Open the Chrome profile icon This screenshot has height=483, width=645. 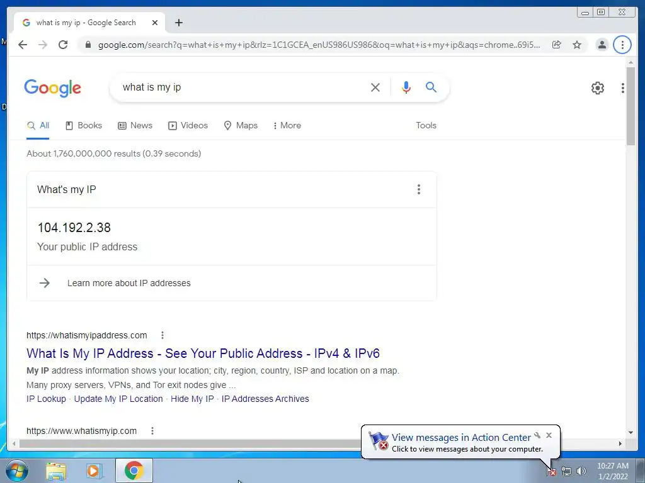click(602, 45)
